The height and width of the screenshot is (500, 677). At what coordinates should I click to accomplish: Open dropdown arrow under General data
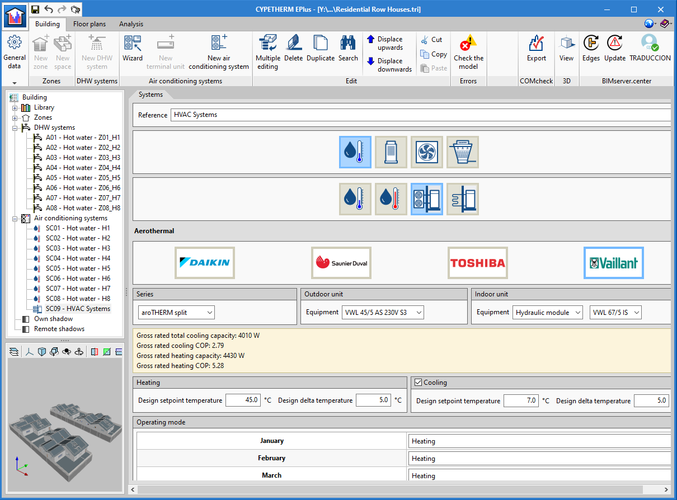15,82
